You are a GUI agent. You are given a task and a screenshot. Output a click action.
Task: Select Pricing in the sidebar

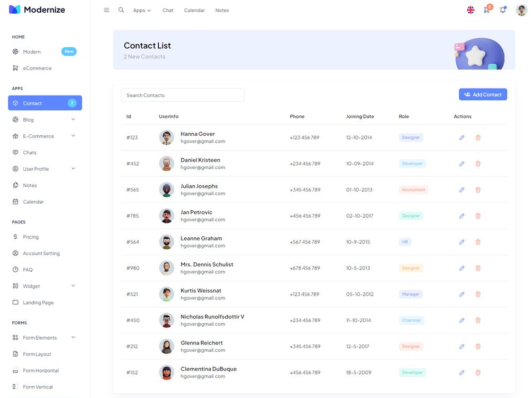click(31, 237)
